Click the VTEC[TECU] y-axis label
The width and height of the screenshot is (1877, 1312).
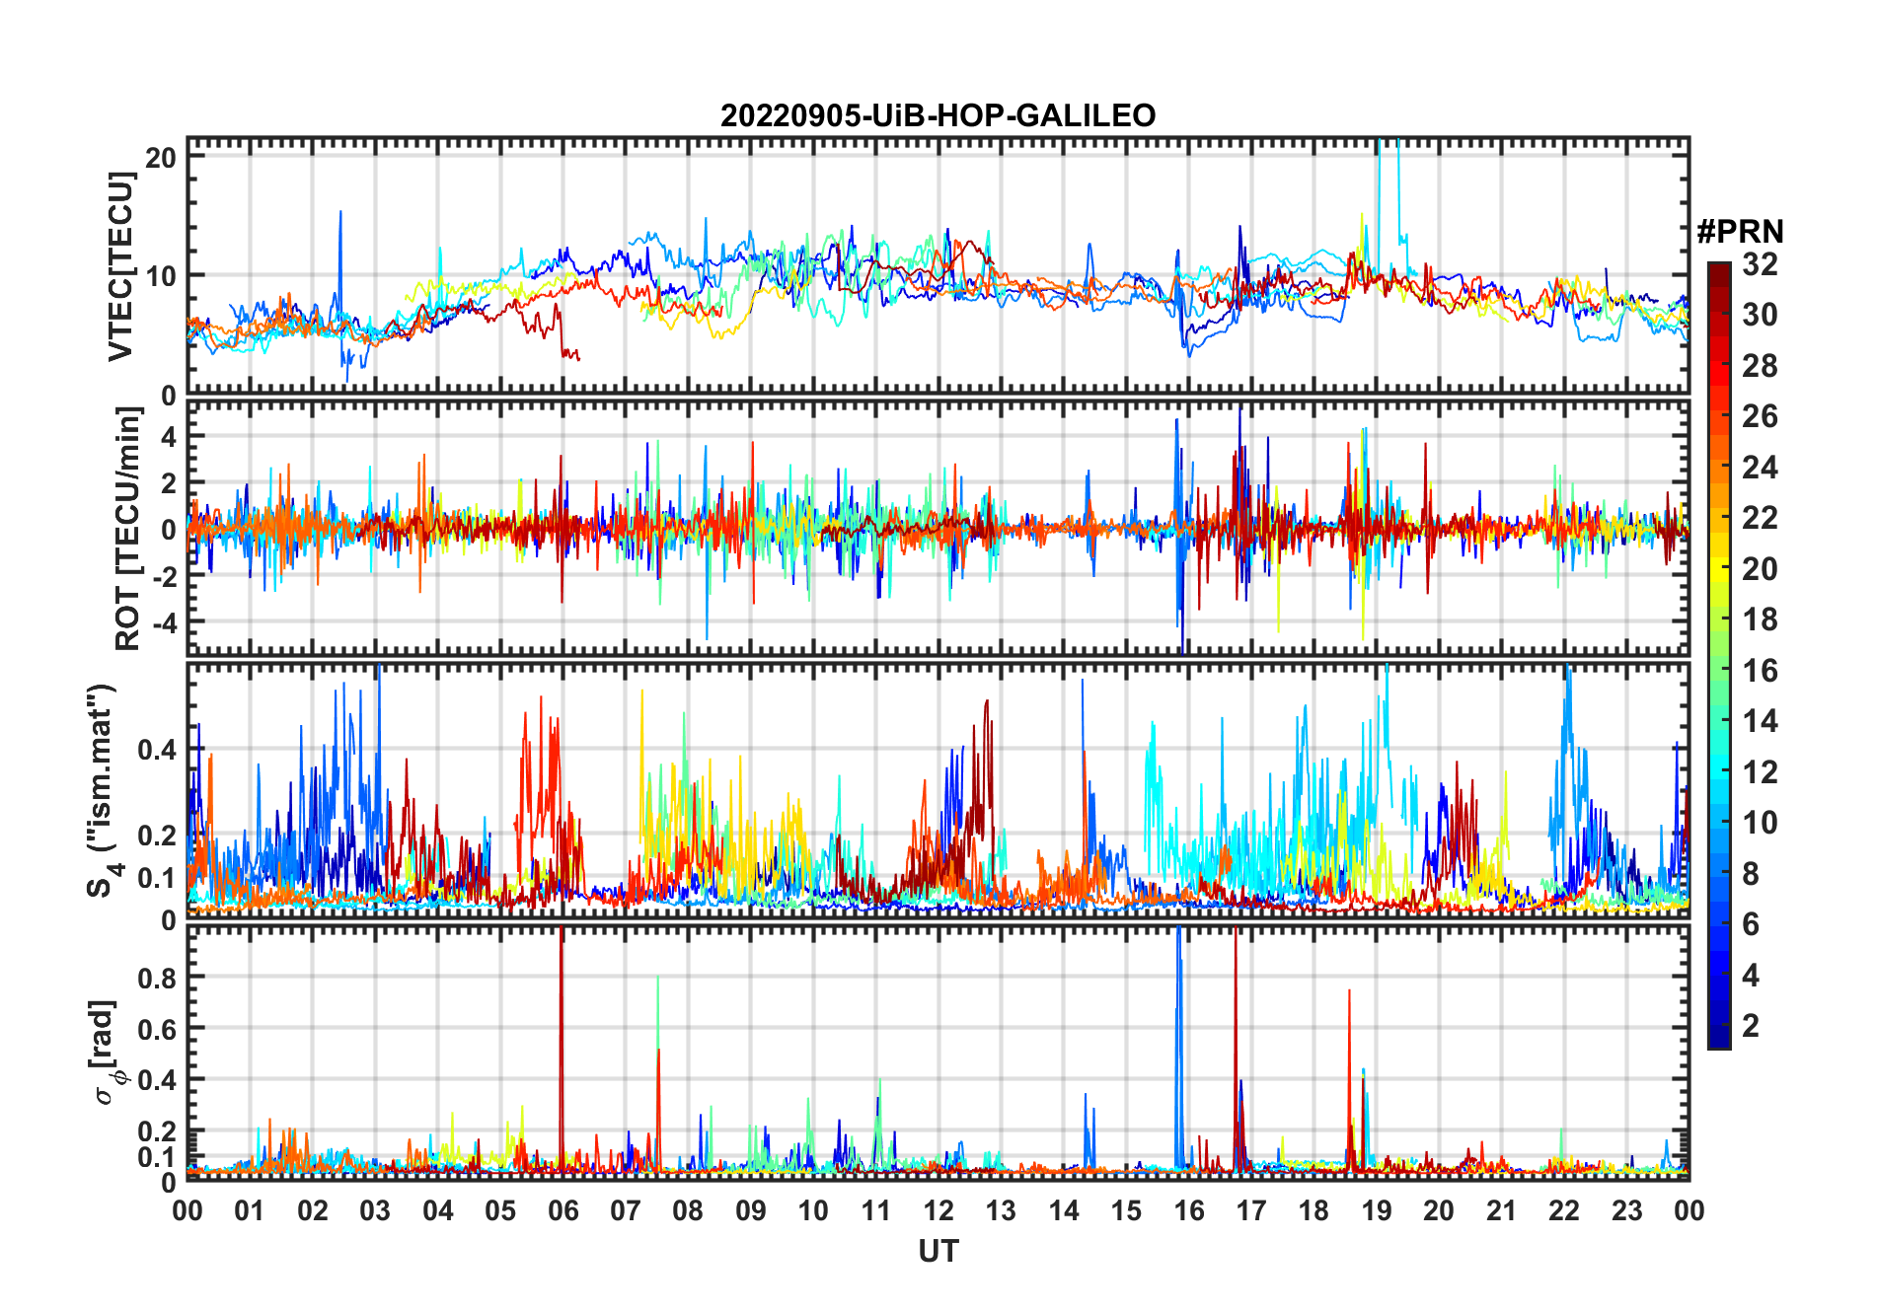[120, 266]
